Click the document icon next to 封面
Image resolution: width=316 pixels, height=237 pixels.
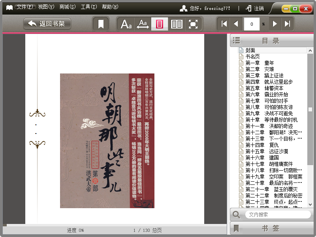pos(241,50)
